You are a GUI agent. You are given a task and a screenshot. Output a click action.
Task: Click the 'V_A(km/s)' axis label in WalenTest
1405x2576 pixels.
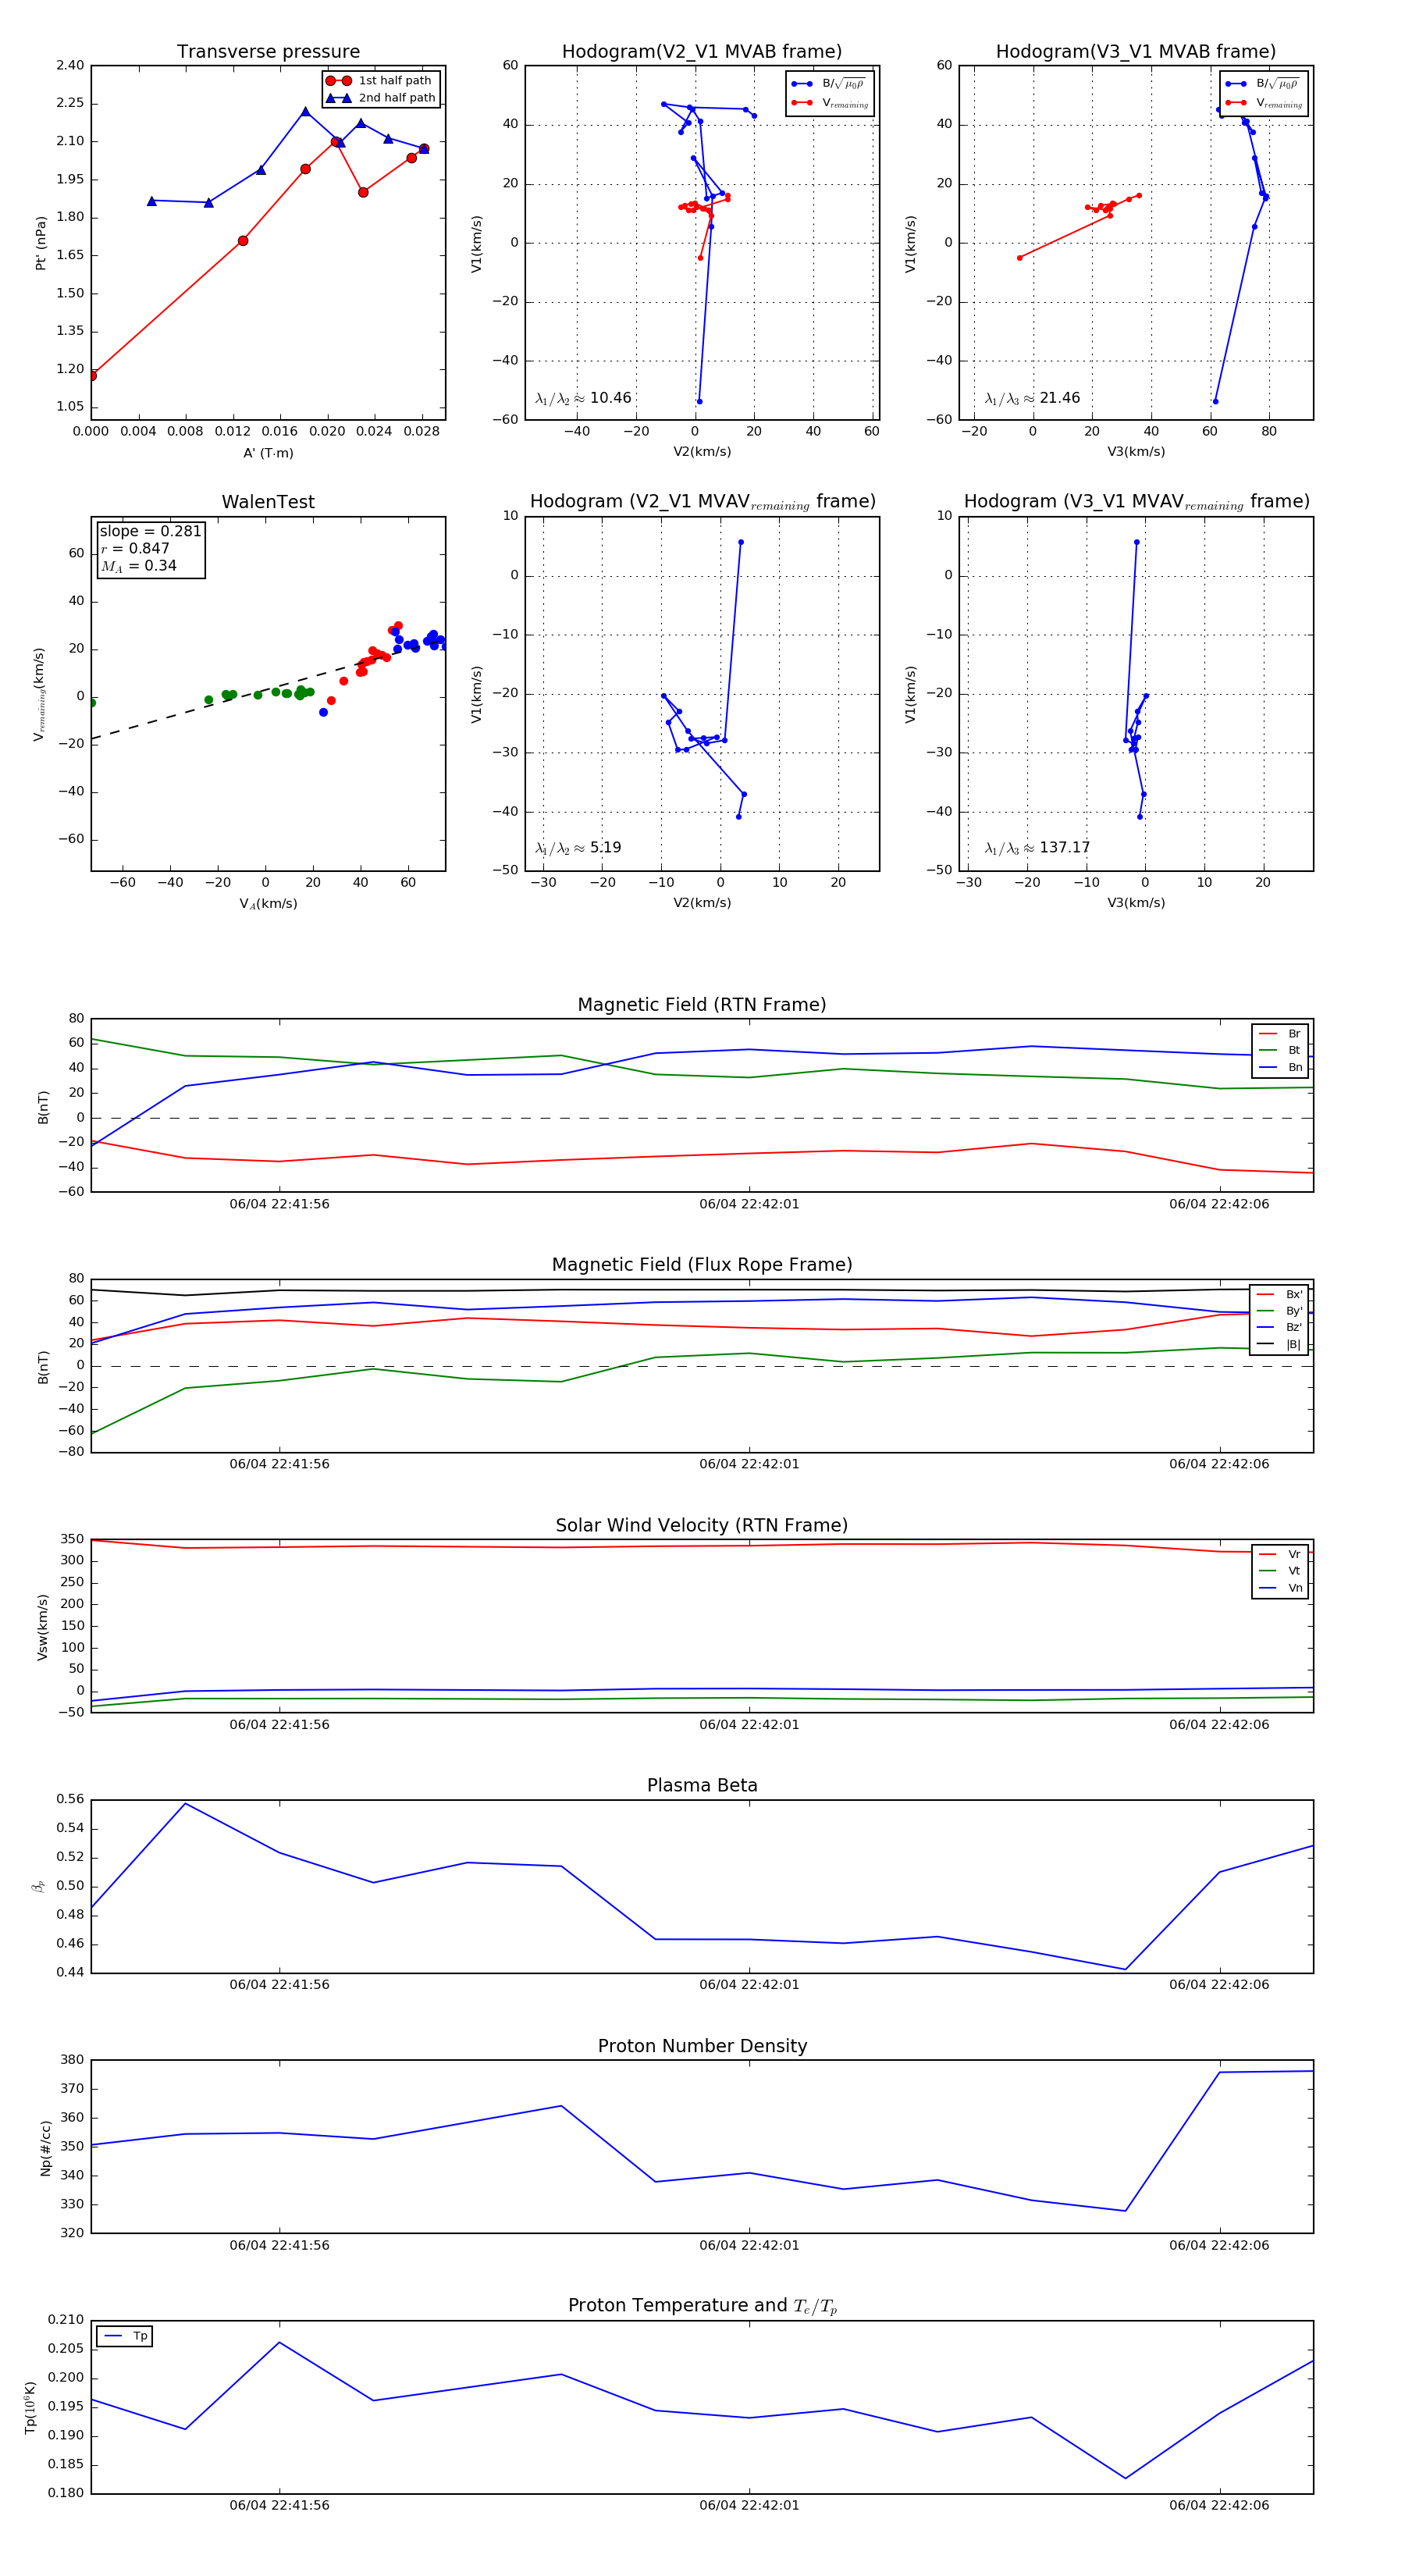pyautogui.click(x=268, y=904)
